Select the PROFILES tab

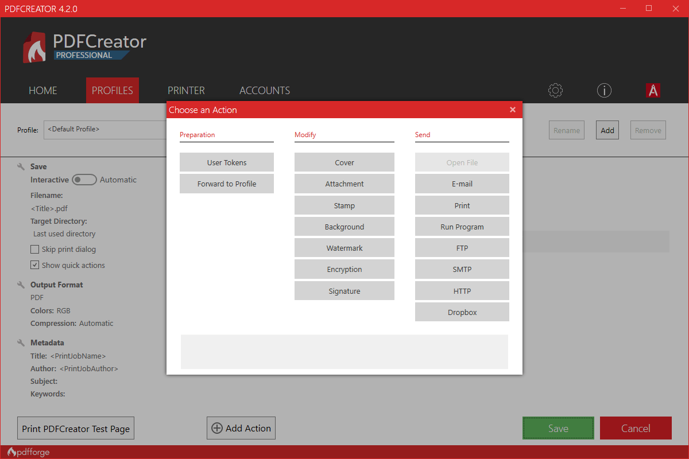pyautogui.click(x=113, y=91)
